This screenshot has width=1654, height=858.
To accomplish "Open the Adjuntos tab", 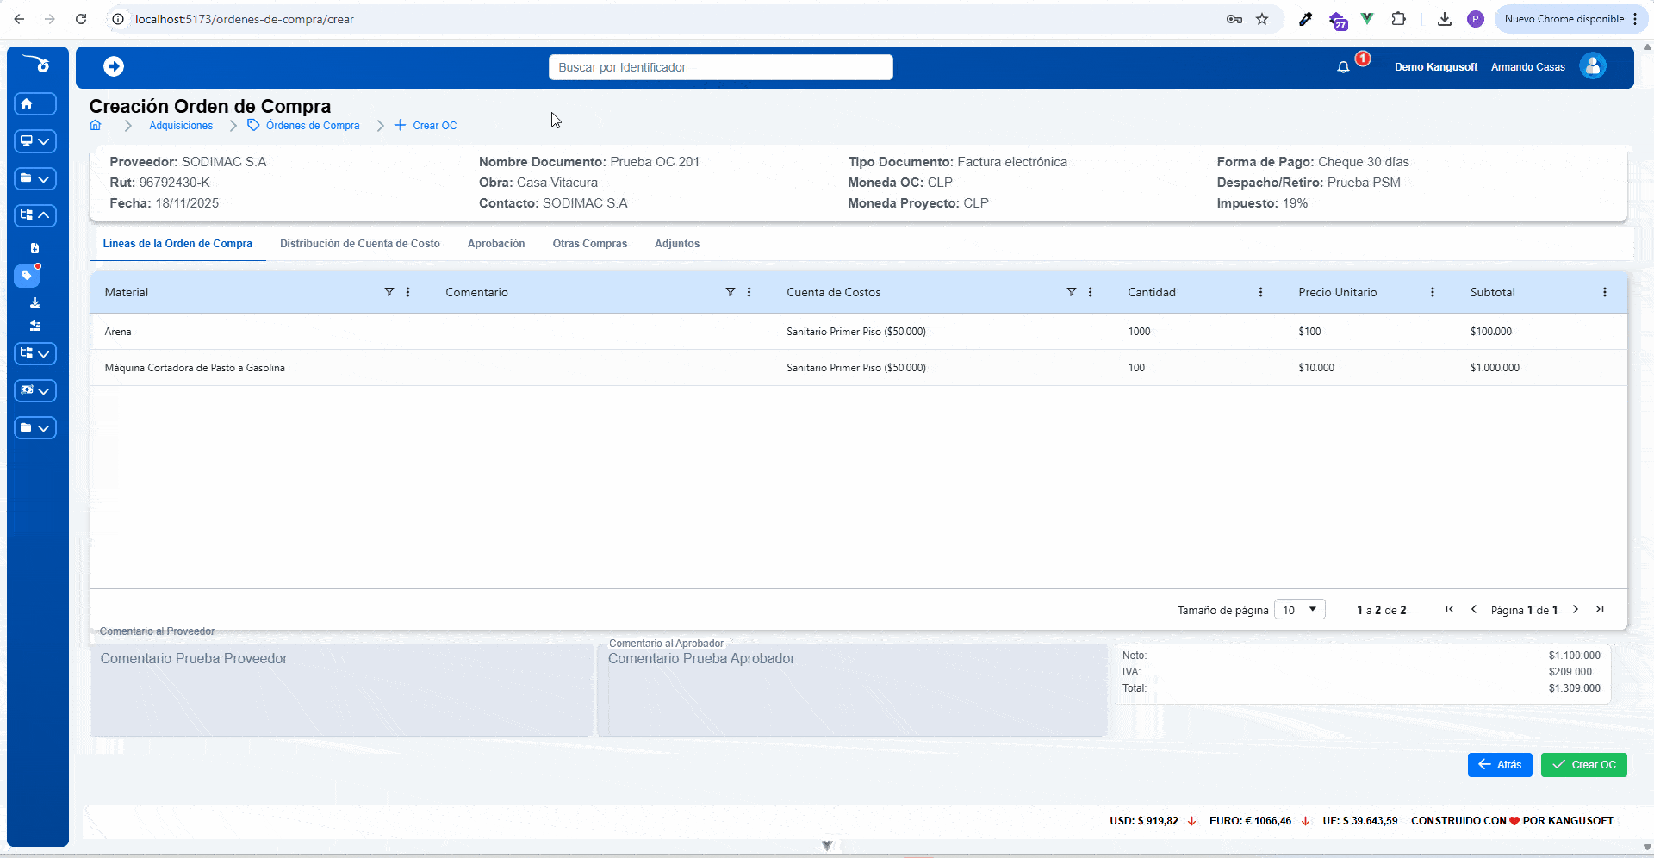I will pyautogui.click(x=677, y=244).
